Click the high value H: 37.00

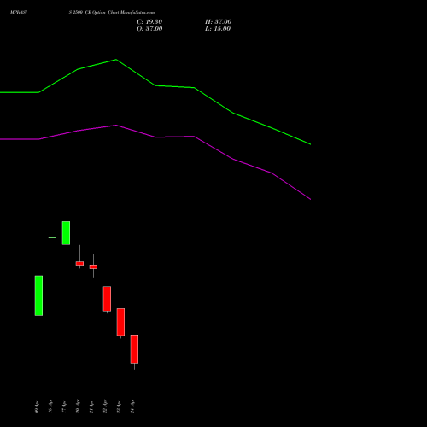pos(218,22)
